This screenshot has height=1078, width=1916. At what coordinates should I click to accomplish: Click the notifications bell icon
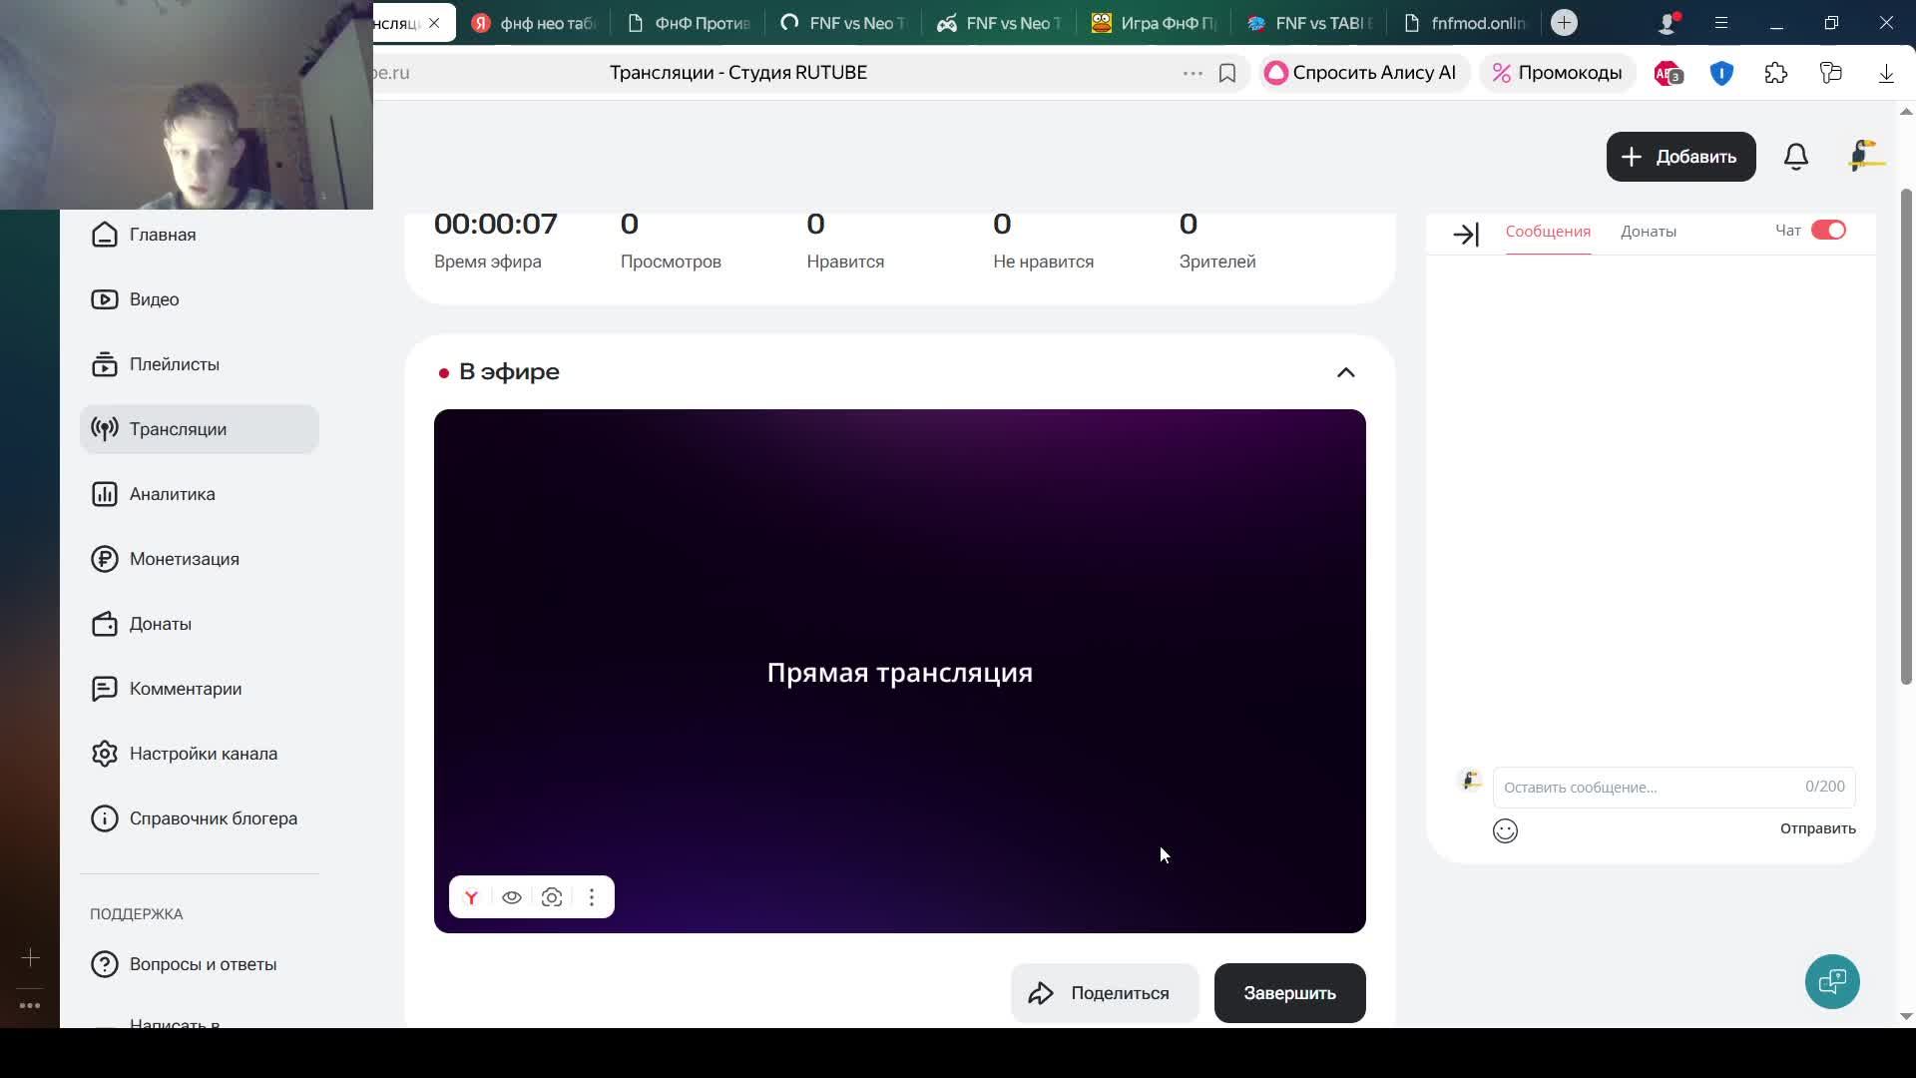pos(1796,157)
